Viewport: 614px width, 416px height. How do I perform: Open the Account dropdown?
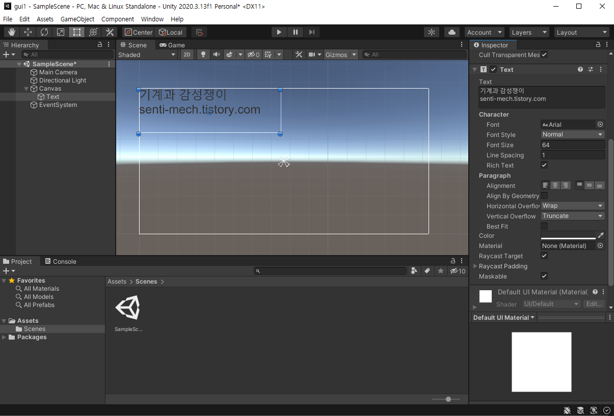click(485, 32)
